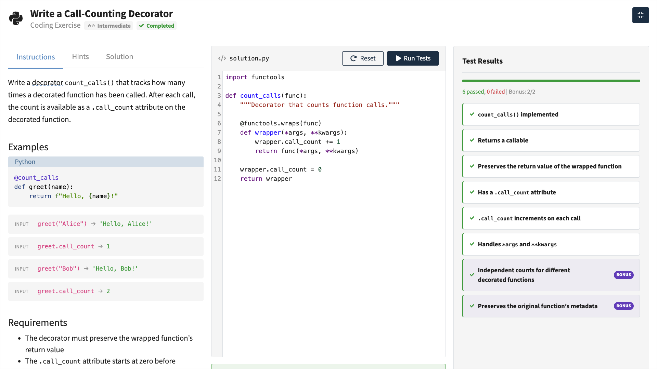Click the Python logo icon
The height and width of the screenshot is (369, 657).
(x=16, y=18)
